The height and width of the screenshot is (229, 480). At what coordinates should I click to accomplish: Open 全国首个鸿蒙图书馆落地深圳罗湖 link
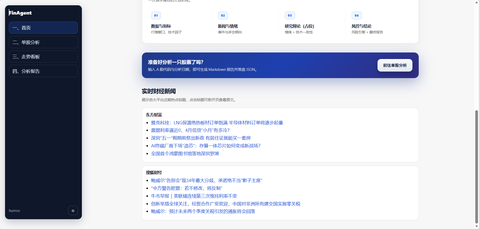click(185, 153)
